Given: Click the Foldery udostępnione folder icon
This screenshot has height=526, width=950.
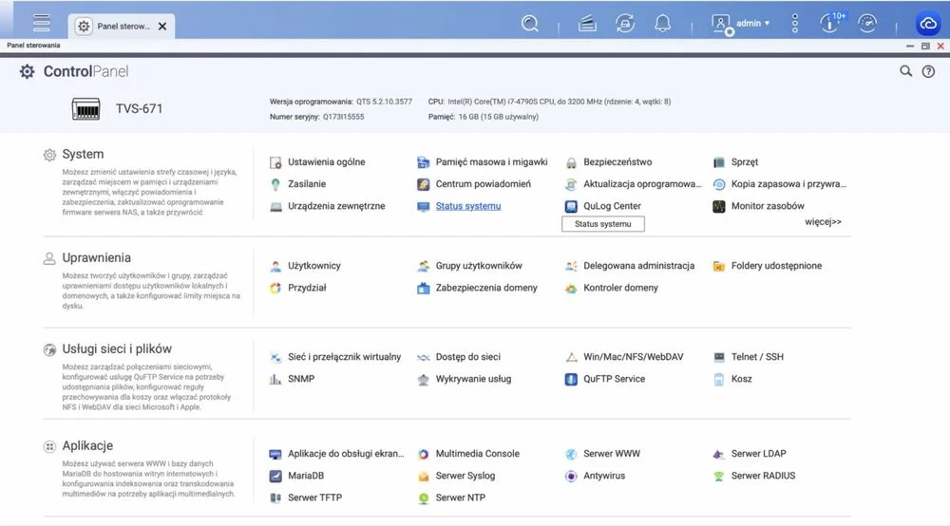Looking at the screenshot, I should [718, 266].
